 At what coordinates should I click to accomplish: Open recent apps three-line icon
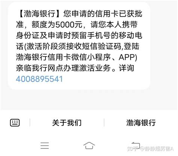(x=45, y=145)
